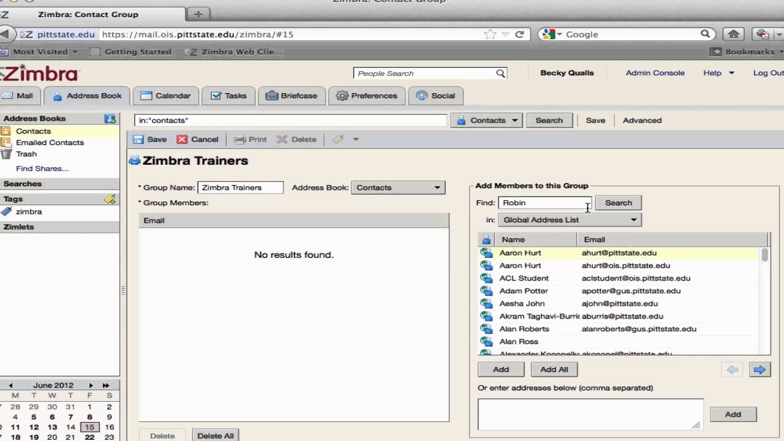Expand the tag menu arrow
Viewport: 784px width, 441px height.
pyautogui.click(x=356, y=140)
